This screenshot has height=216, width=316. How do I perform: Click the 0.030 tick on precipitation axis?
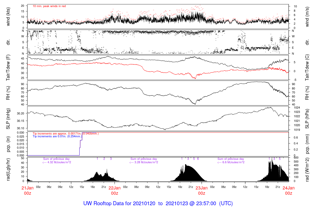tap(21, 133)
